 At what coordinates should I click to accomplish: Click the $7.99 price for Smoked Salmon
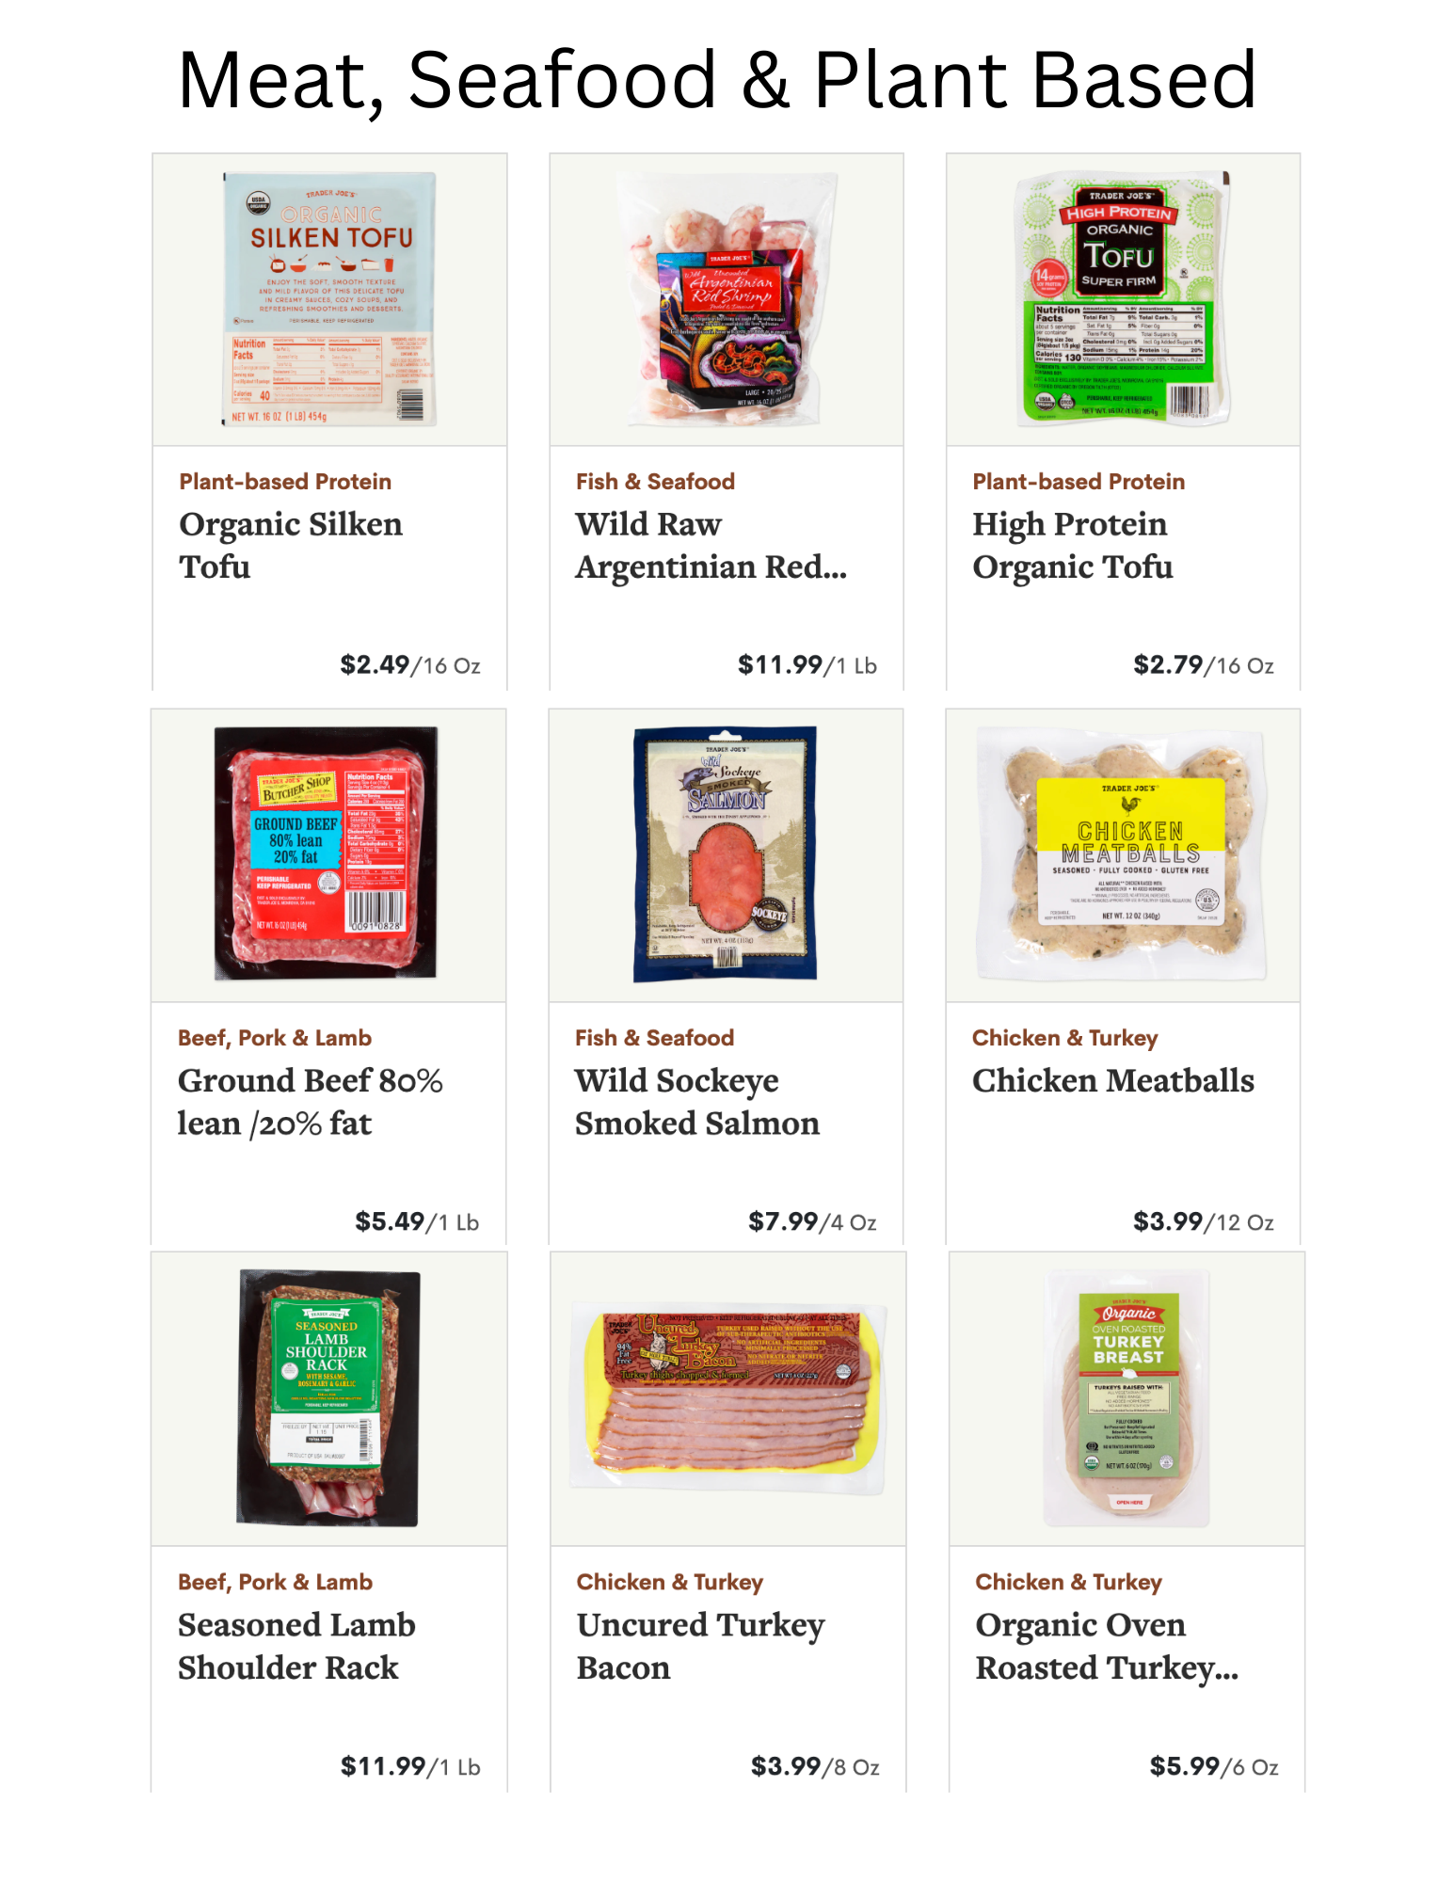(783, 1221)
